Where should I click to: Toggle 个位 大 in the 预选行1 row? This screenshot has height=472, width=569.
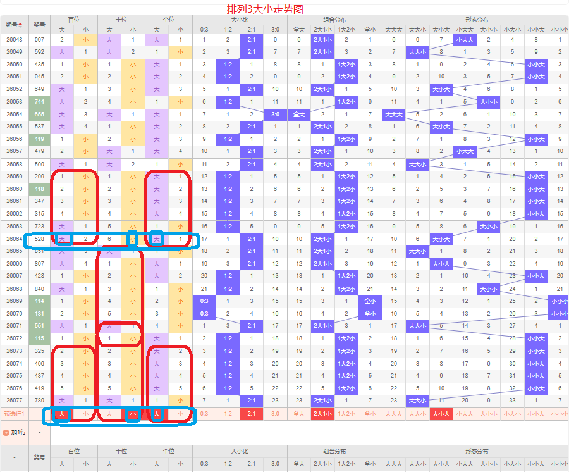(157, 414)
